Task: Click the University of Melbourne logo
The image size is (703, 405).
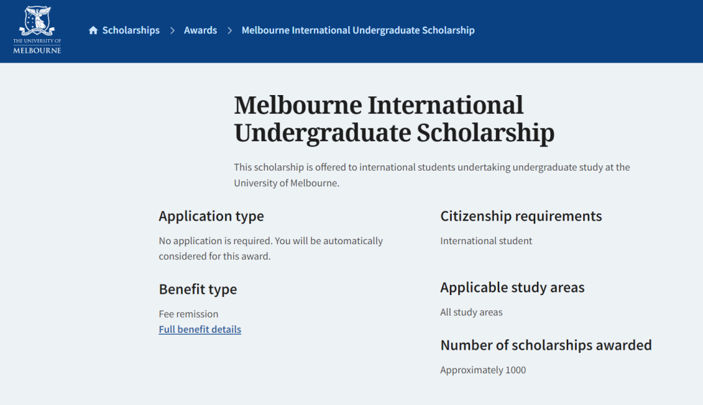Action: tap(37, 30)
